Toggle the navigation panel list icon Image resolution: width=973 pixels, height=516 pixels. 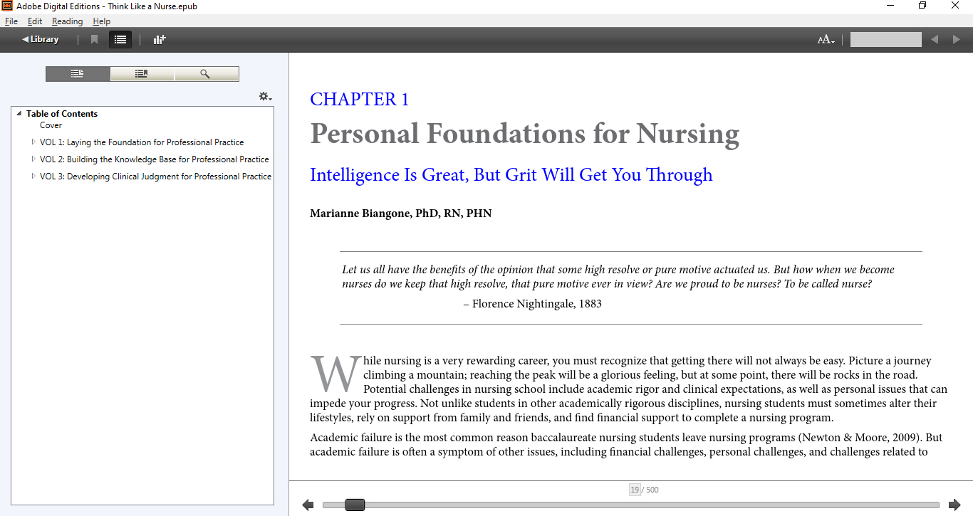(x=120, y=40)
